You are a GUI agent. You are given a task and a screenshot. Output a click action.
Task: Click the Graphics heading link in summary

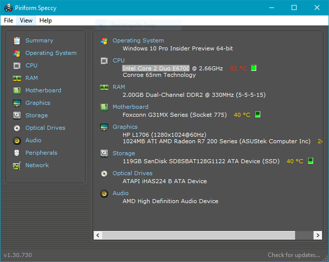tap(125, 127)
